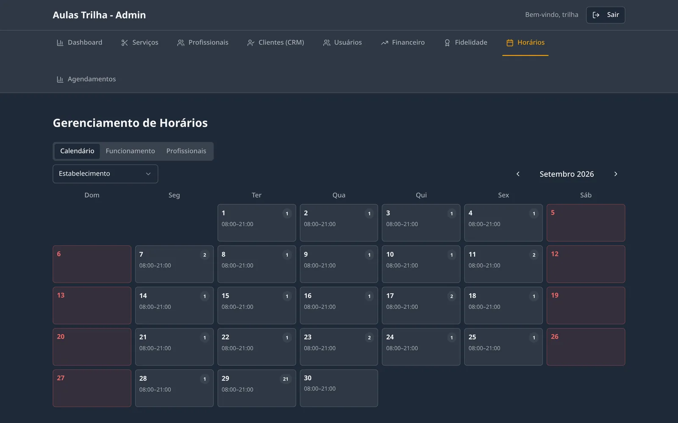The height and width of the screenshot is (423, 678).
Task: Click the Usuários people icon
Action: (327, 43)
